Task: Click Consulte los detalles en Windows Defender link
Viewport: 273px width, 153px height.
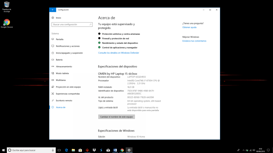Action: point(118,53)
